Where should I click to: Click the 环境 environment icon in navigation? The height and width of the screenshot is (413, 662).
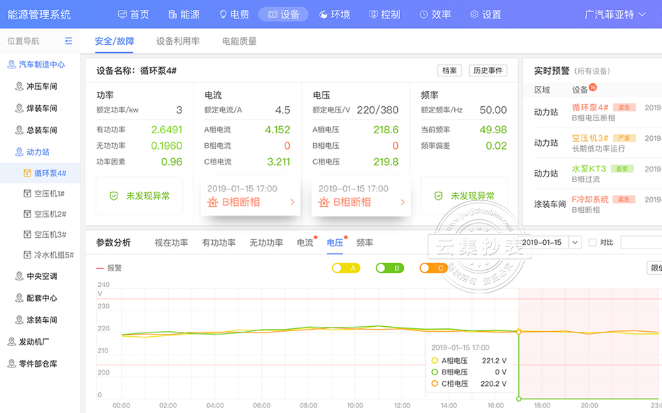323,14
